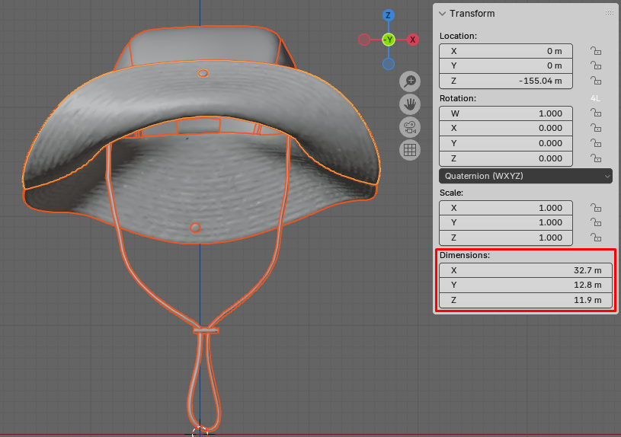Click the green -Y axis gizmo handle
The width and height of the screenshot is (621, 437).
(389, 40)
